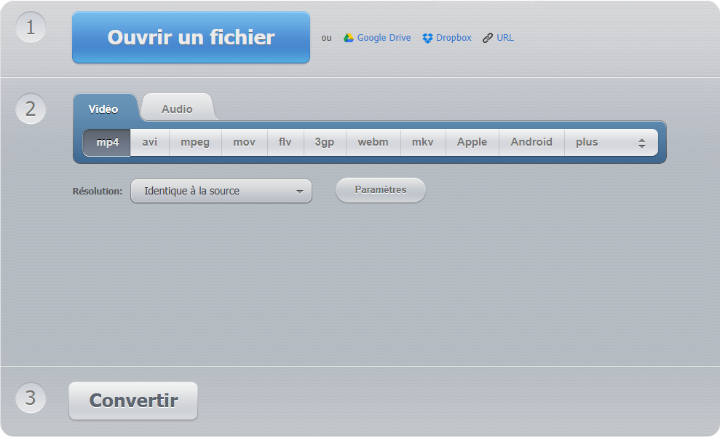Choose avi as output format

(149, 142)
